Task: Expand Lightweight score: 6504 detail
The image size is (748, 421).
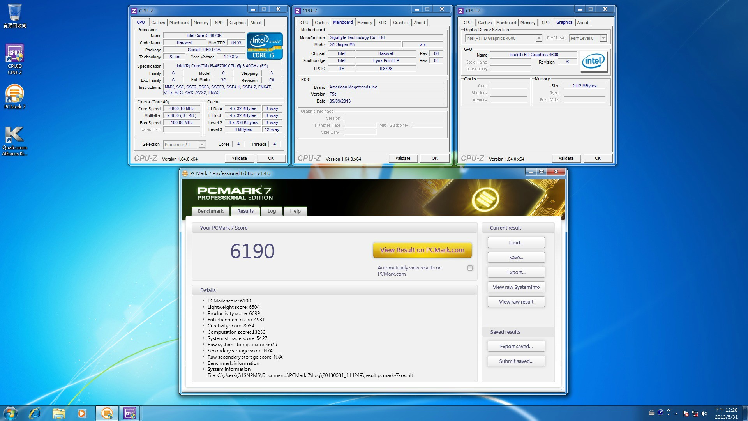Action: click(203, 307)
